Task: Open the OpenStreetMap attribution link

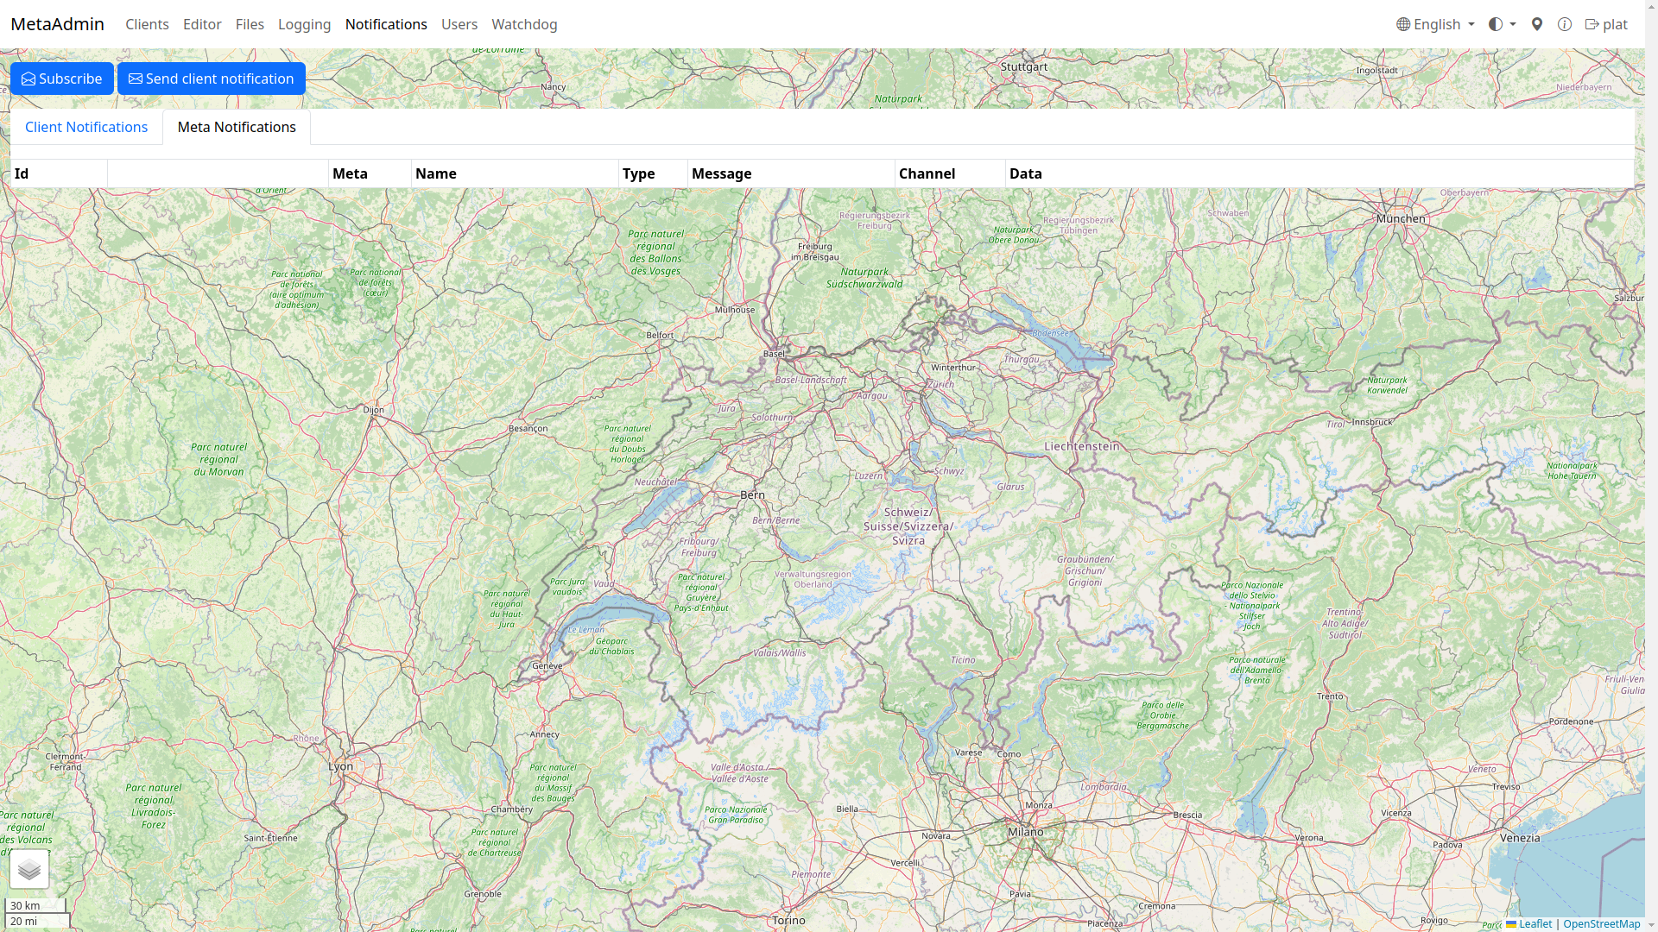Action: pos(1601,923)
